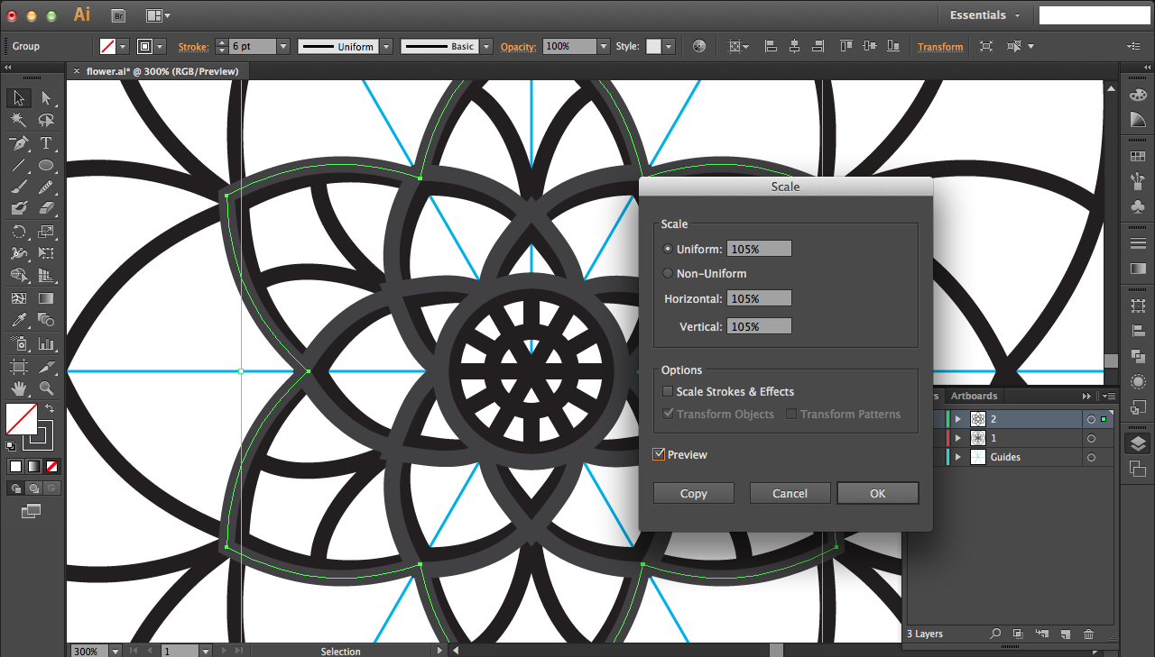Select the Gradient tool
Viewport: 1155px width, 657px height.
46,298
